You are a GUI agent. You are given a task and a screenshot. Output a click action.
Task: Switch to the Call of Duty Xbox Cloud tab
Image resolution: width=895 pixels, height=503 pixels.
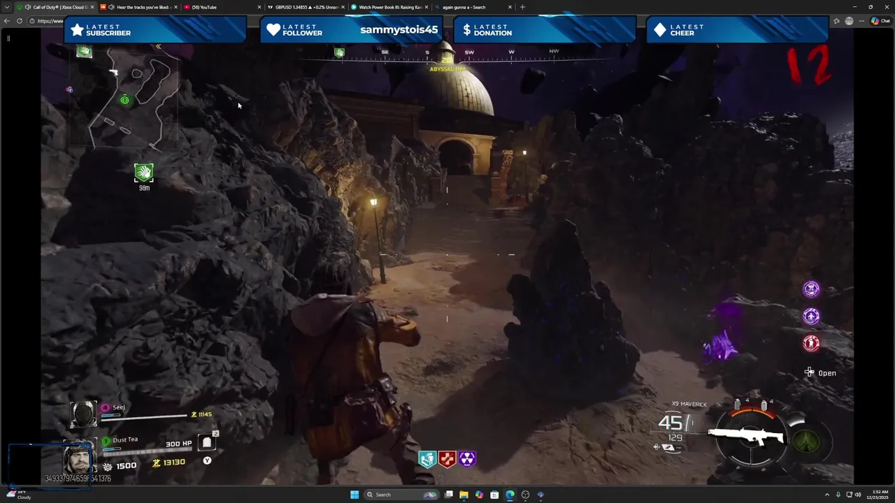[55, 7]
